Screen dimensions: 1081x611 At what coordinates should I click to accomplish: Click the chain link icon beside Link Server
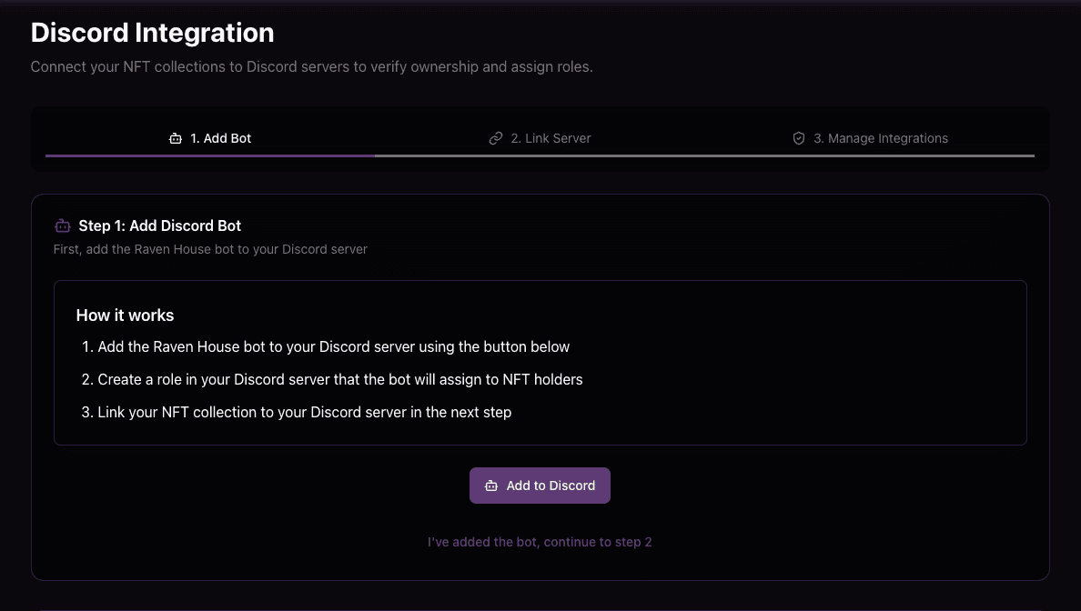(496, 139)
